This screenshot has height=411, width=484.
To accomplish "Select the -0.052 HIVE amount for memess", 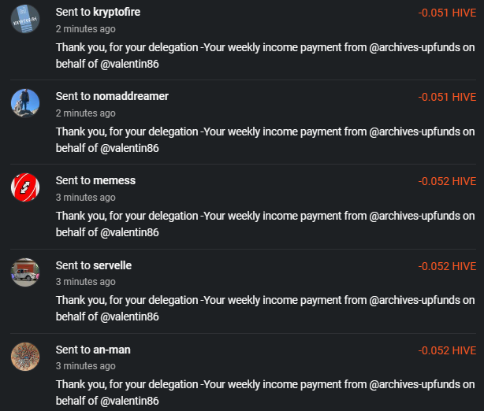I will tap(447, 181).
